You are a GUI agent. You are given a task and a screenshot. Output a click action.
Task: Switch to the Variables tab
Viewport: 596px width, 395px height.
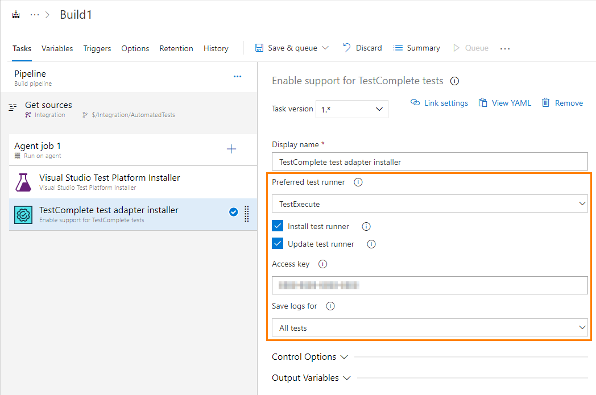click(x=57, y=49)
